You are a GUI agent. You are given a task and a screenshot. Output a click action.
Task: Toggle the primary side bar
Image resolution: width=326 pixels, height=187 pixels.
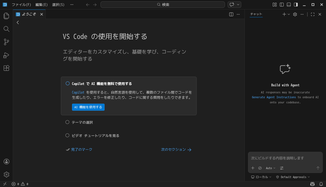[x=282, y=5]
